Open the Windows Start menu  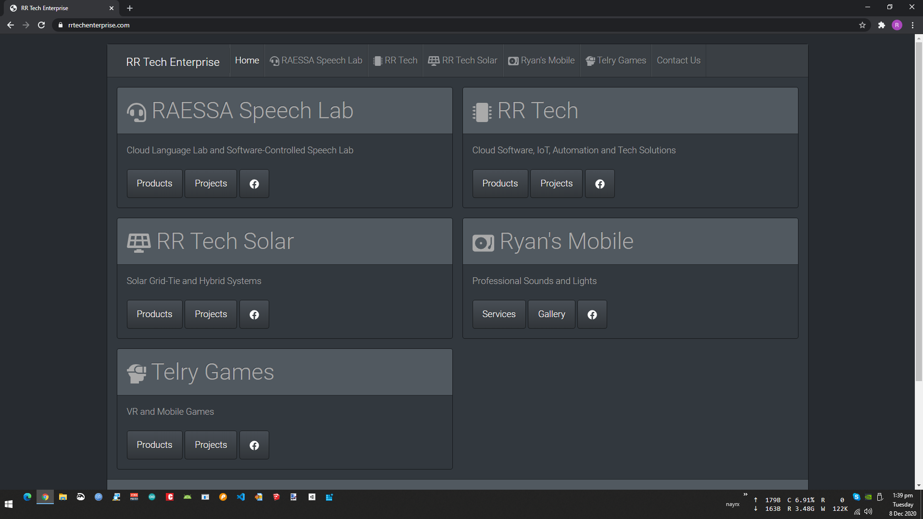tap(9, 504)
